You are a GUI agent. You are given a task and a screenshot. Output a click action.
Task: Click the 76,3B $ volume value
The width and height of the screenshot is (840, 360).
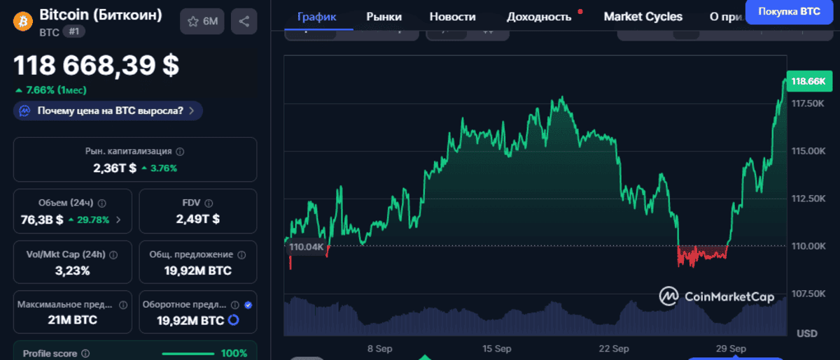click(42, 219)
